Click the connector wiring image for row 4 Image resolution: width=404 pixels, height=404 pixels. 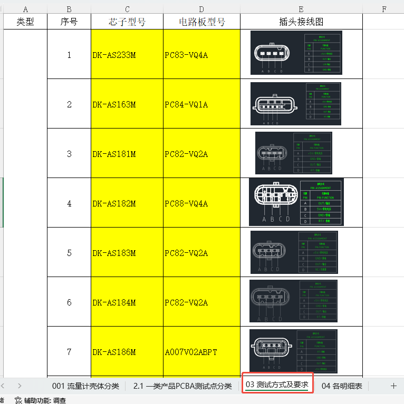296,202
